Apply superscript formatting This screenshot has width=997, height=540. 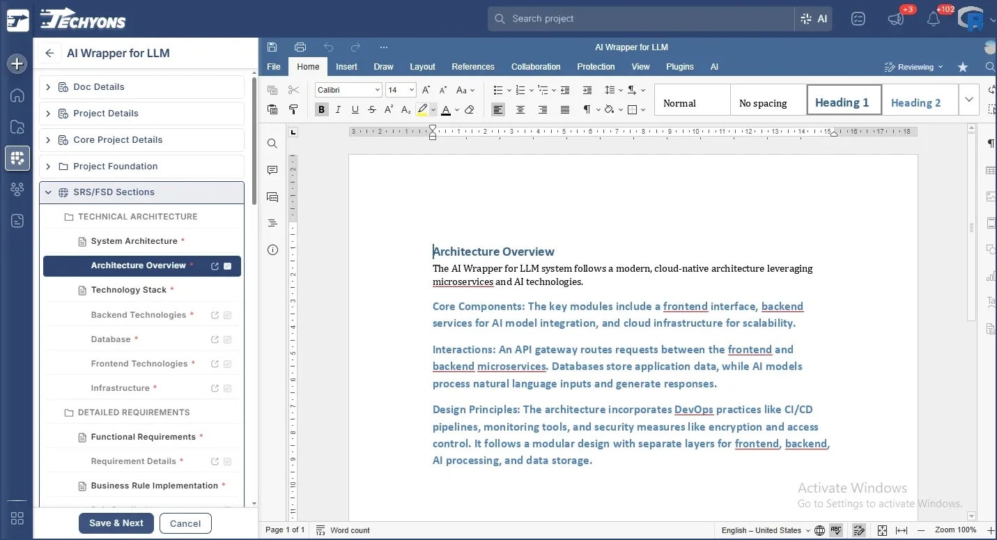coord(389,109)
